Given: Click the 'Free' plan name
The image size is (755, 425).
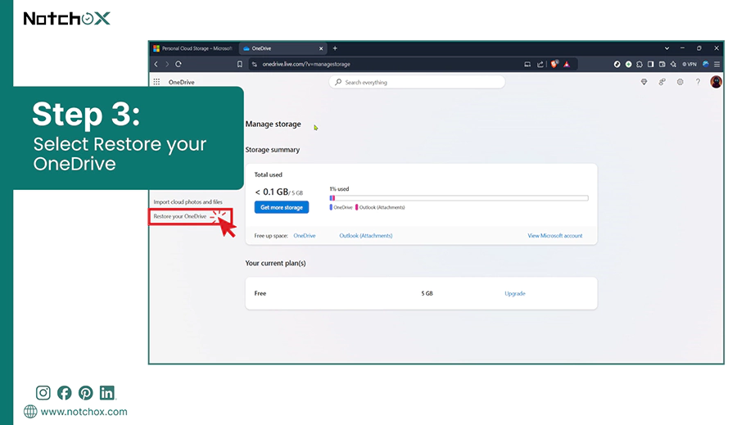Looking at the screenshot, I should tap(260, 293).
